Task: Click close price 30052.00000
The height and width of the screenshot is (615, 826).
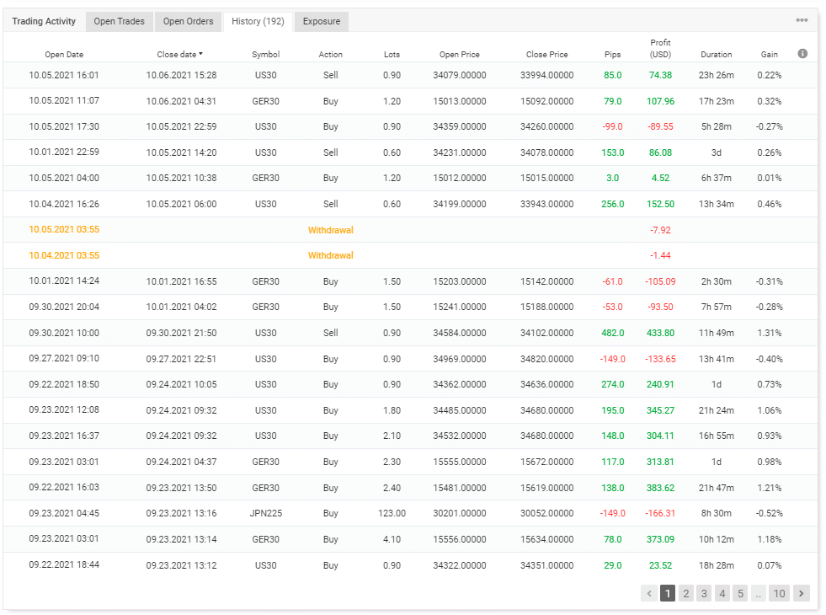Action: (x=546, y=513)
